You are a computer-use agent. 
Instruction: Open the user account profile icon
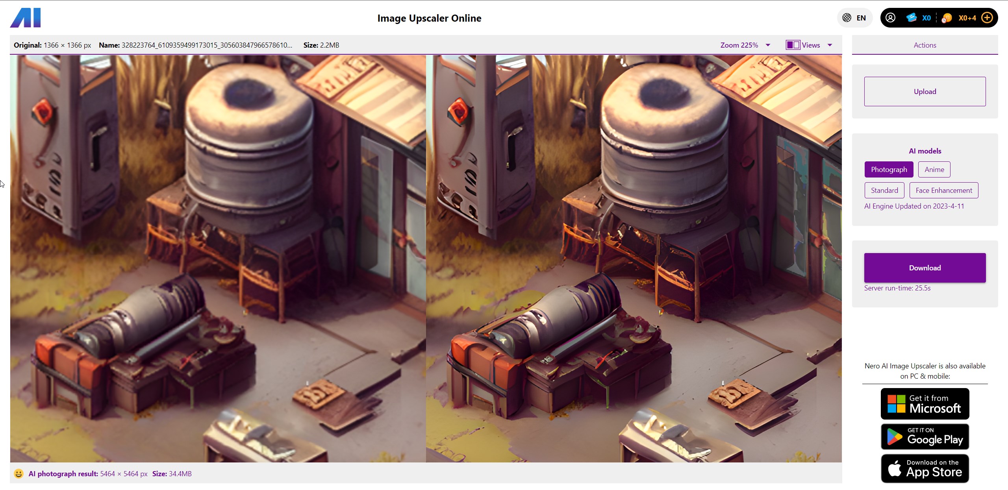(x=890, y=18)
